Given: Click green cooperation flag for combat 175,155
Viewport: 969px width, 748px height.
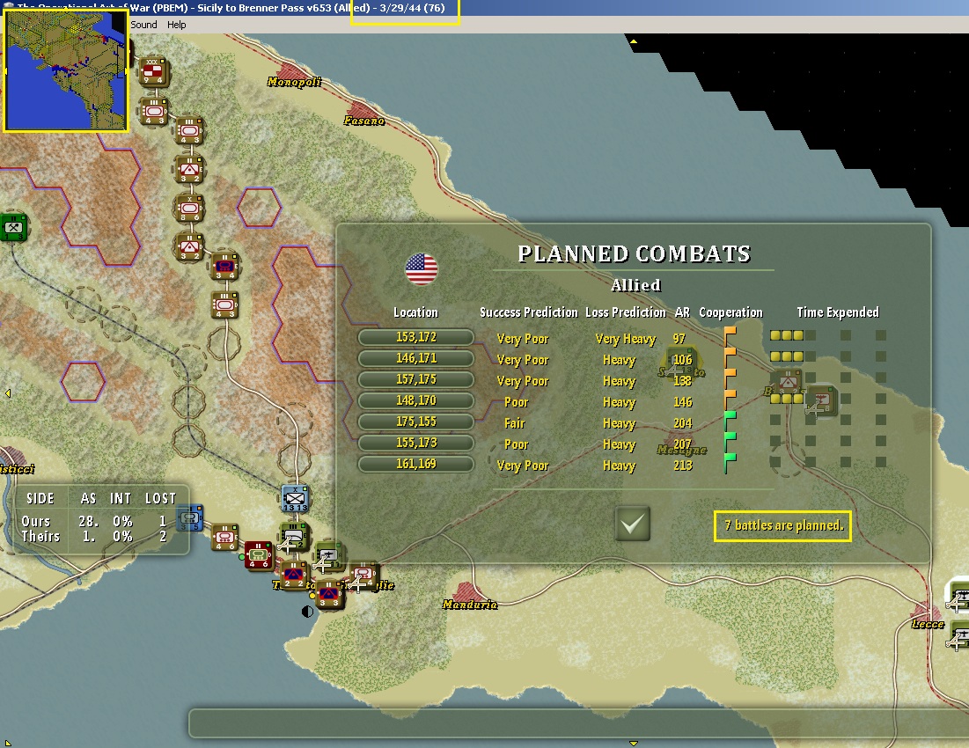Looking at the screenshot, I should pyautogui.click(x=730, y=422).
